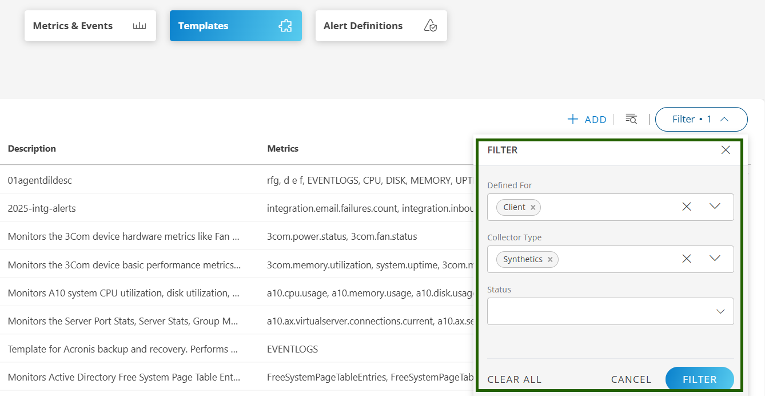The width and height of the screenshot is (765, 396).
Task: Open the 2025-intg-alerts template row
Action: [42, 208]
